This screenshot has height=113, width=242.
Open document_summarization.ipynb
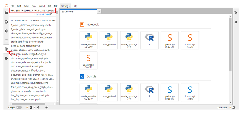pyautogui.click(x=27, y=66)
